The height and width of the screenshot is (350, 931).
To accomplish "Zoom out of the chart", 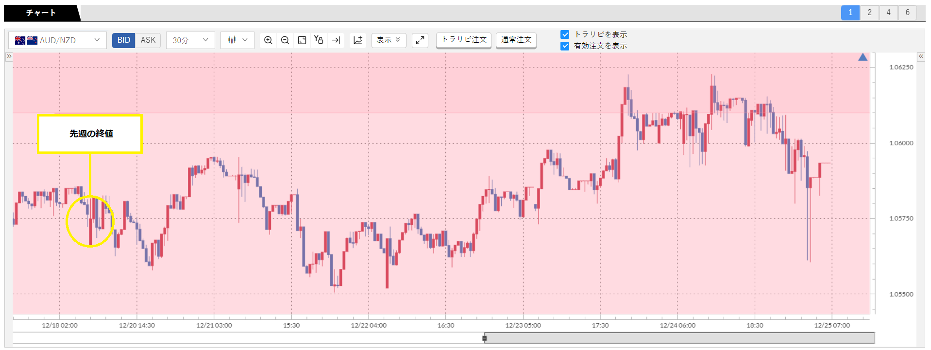I will point(285,40).
